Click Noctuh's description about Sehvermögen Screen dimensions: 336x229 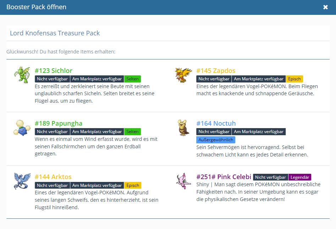click(252, 151)
